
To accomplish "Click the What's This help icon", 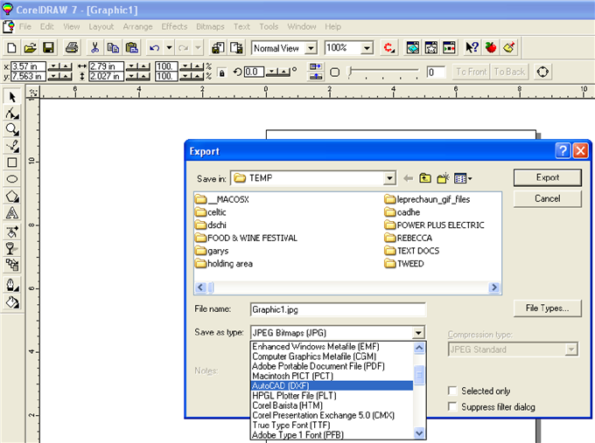I will (472, 48).
